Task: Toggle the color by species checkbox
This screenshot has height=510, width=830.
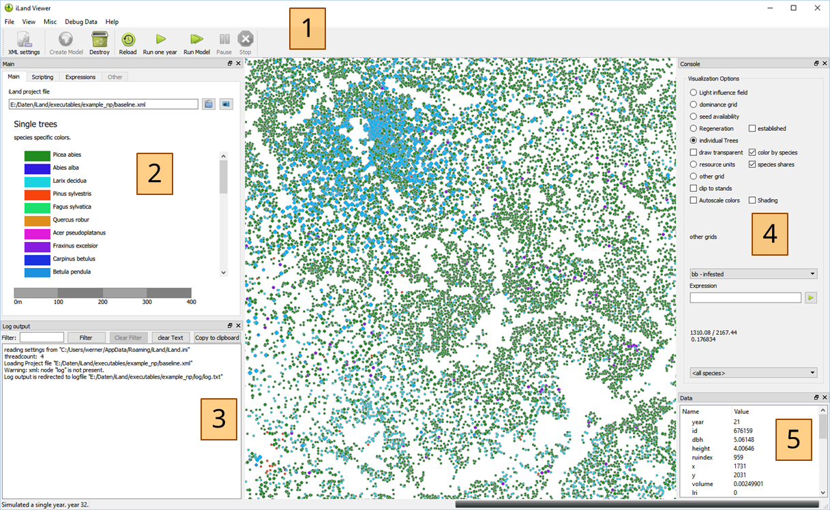Action: click(x=752, y=152)
